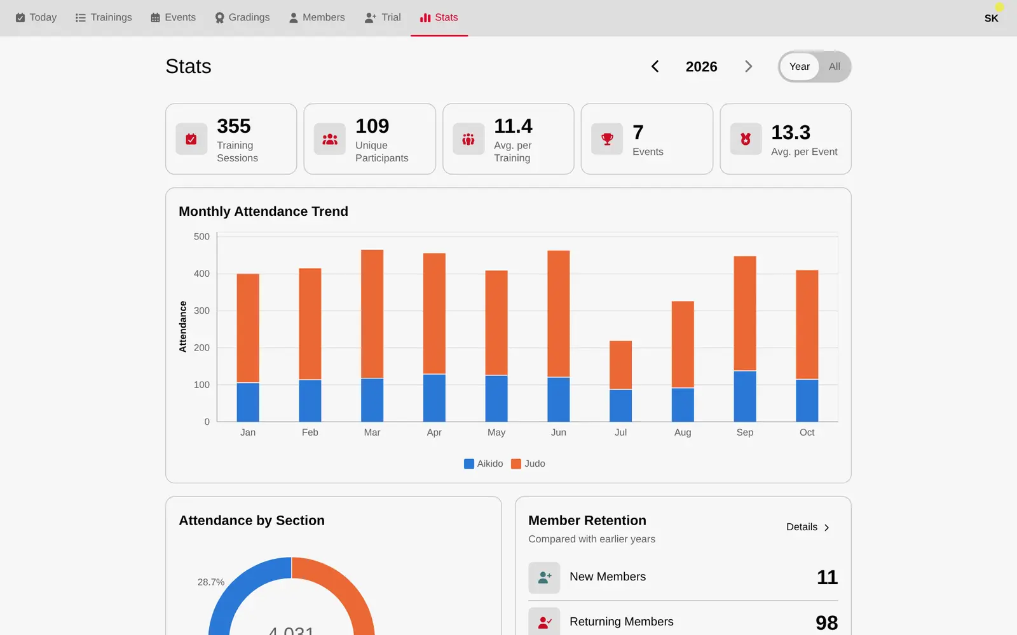Click the Stats bar-chart icon
1017x635 pixels.
click(425, 18)
